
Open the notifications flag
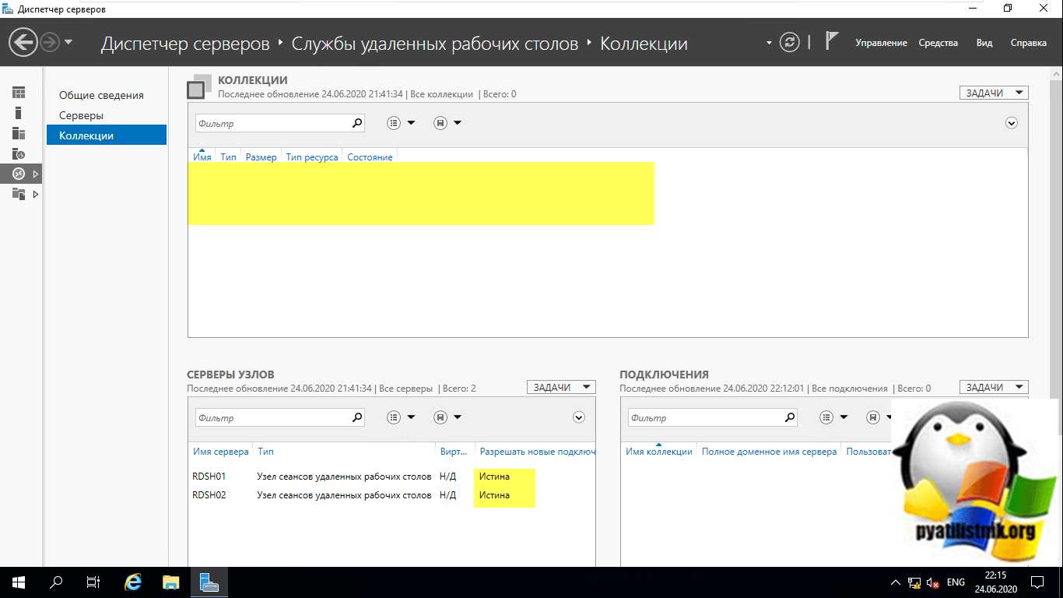(x=831, y=41)
